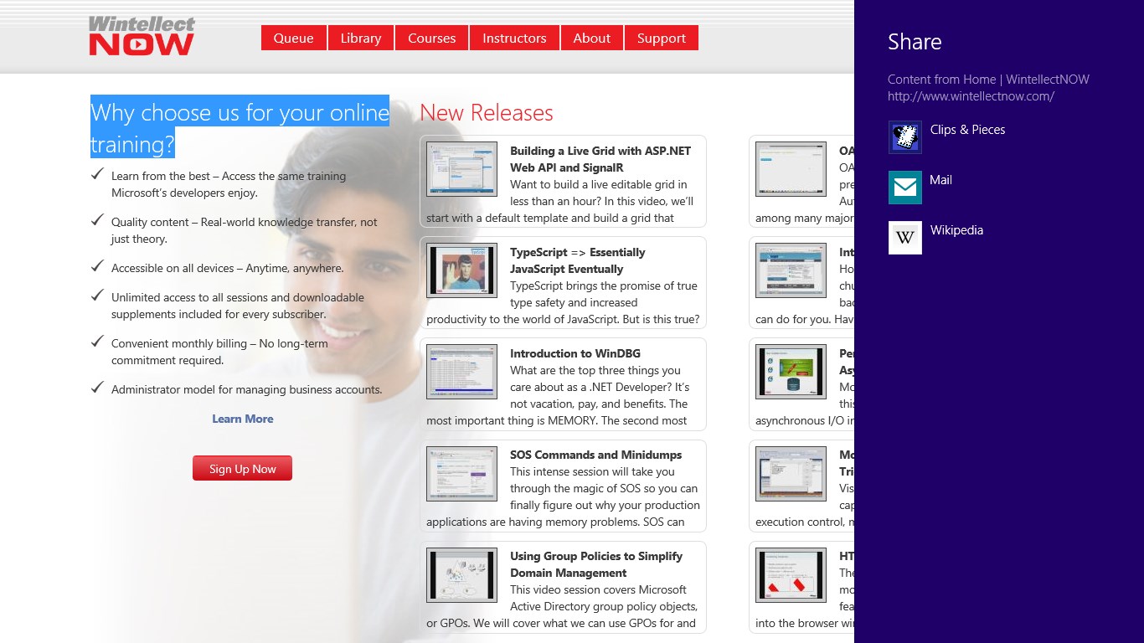Open the Clips & Pieces share target icon
Viewport: 1144px width, 643px height.
pyautogui.click(x=905, y=137)
